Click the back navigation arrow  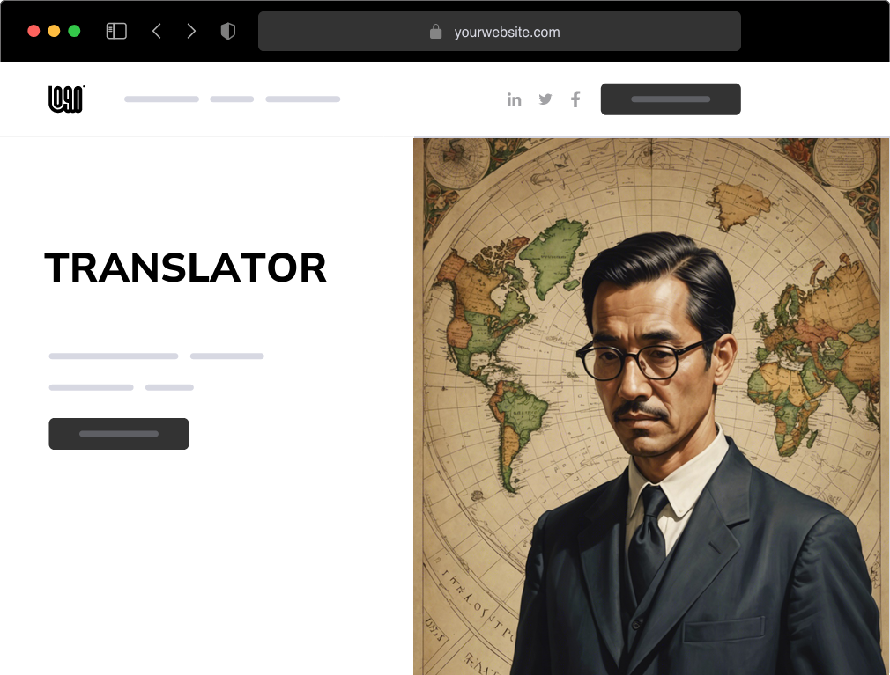point(157,30)
